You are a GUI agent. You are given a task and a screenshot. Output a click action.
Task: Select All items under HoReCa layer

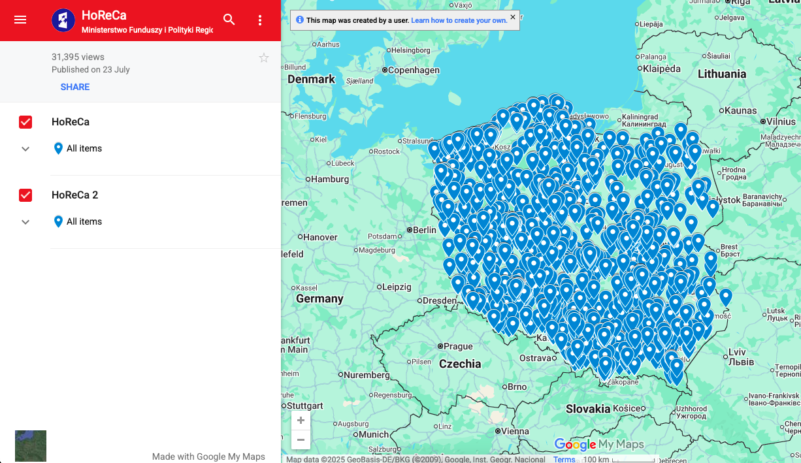click(x=84, y=149)
